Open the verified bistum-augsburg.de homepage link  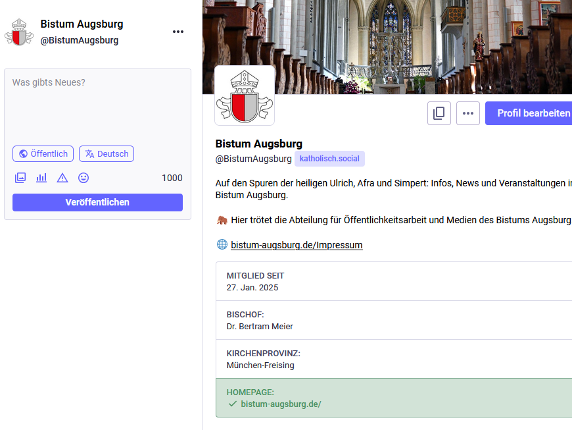(281, 404)
